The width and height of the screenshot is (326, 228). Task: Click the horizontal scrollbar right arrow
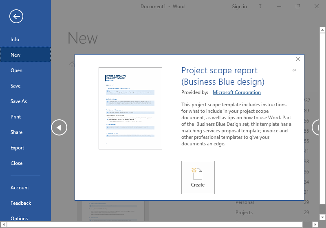[315, 224]
